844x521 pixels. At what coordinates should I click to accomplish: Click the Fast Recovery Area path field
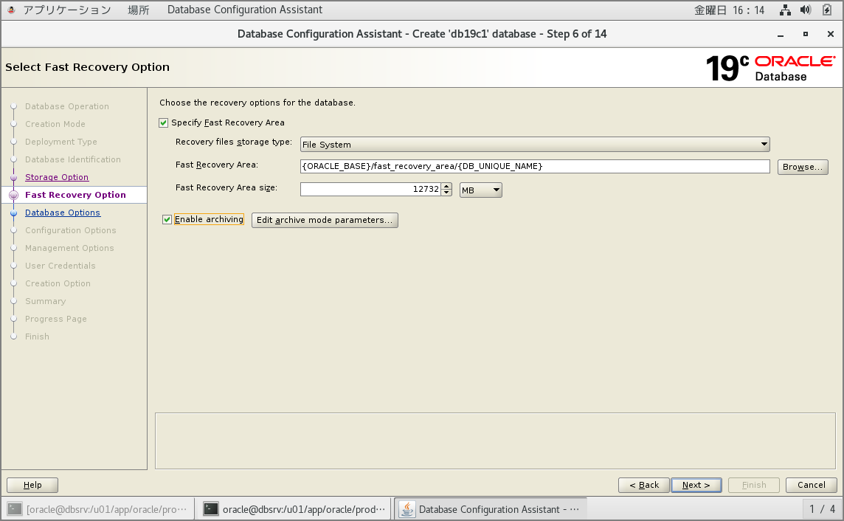535,167
